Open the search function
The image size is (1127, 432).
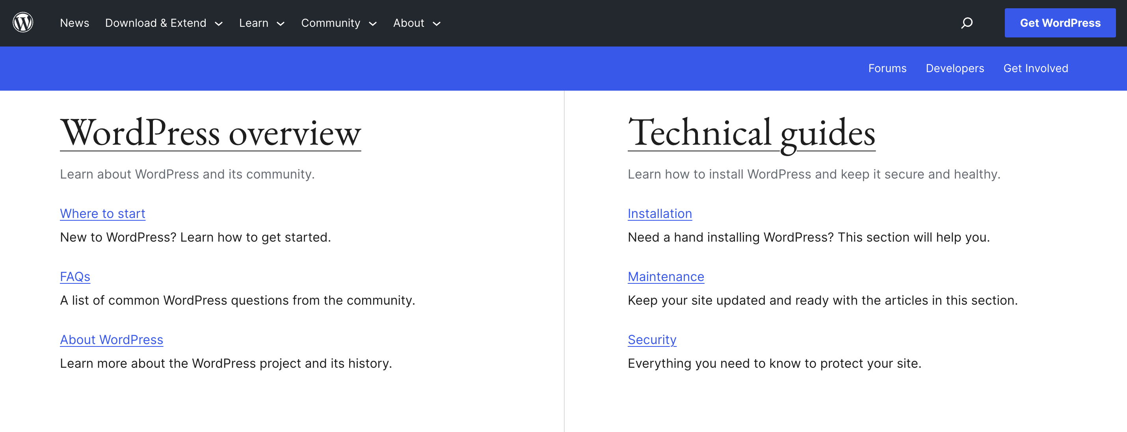click(967, 23)
